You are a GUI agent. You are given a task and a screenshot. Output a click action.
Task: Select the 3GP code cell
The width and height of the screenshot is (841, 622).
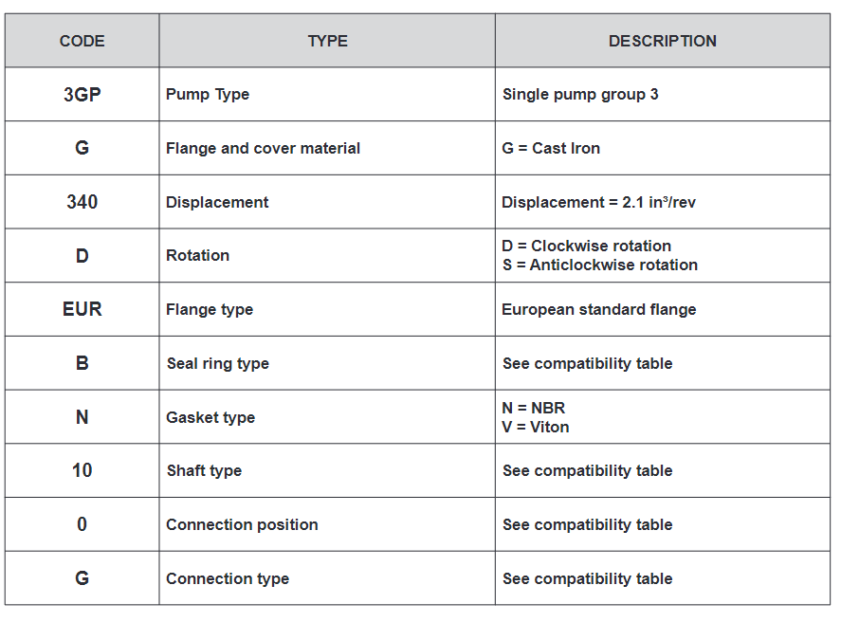point(82,95)
